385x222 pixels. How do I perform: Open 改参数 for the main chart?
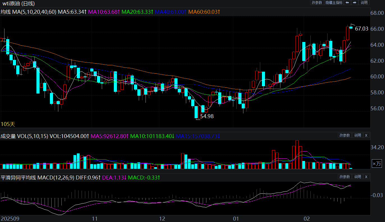point(317,3)
